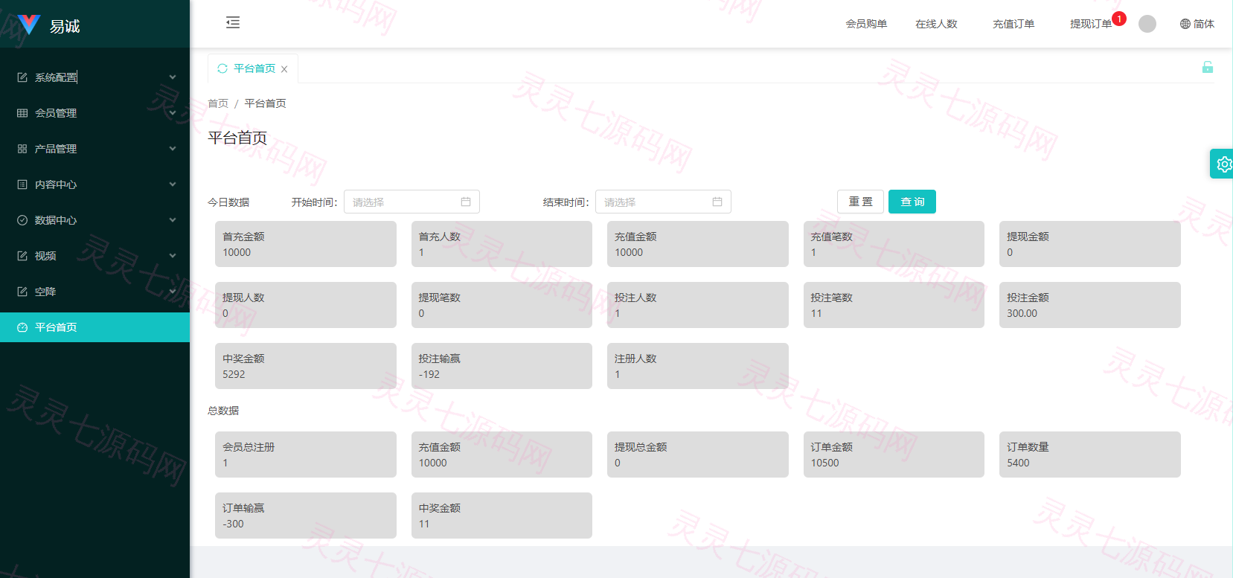
Task: Click the 开始时间 date input
Action: click(411, 202)
